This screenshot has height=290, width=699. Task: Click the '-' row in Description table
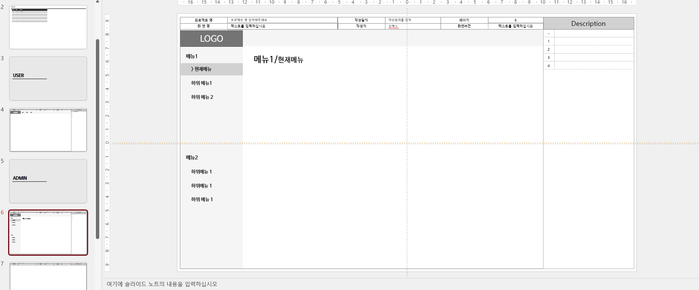[589, 33]
